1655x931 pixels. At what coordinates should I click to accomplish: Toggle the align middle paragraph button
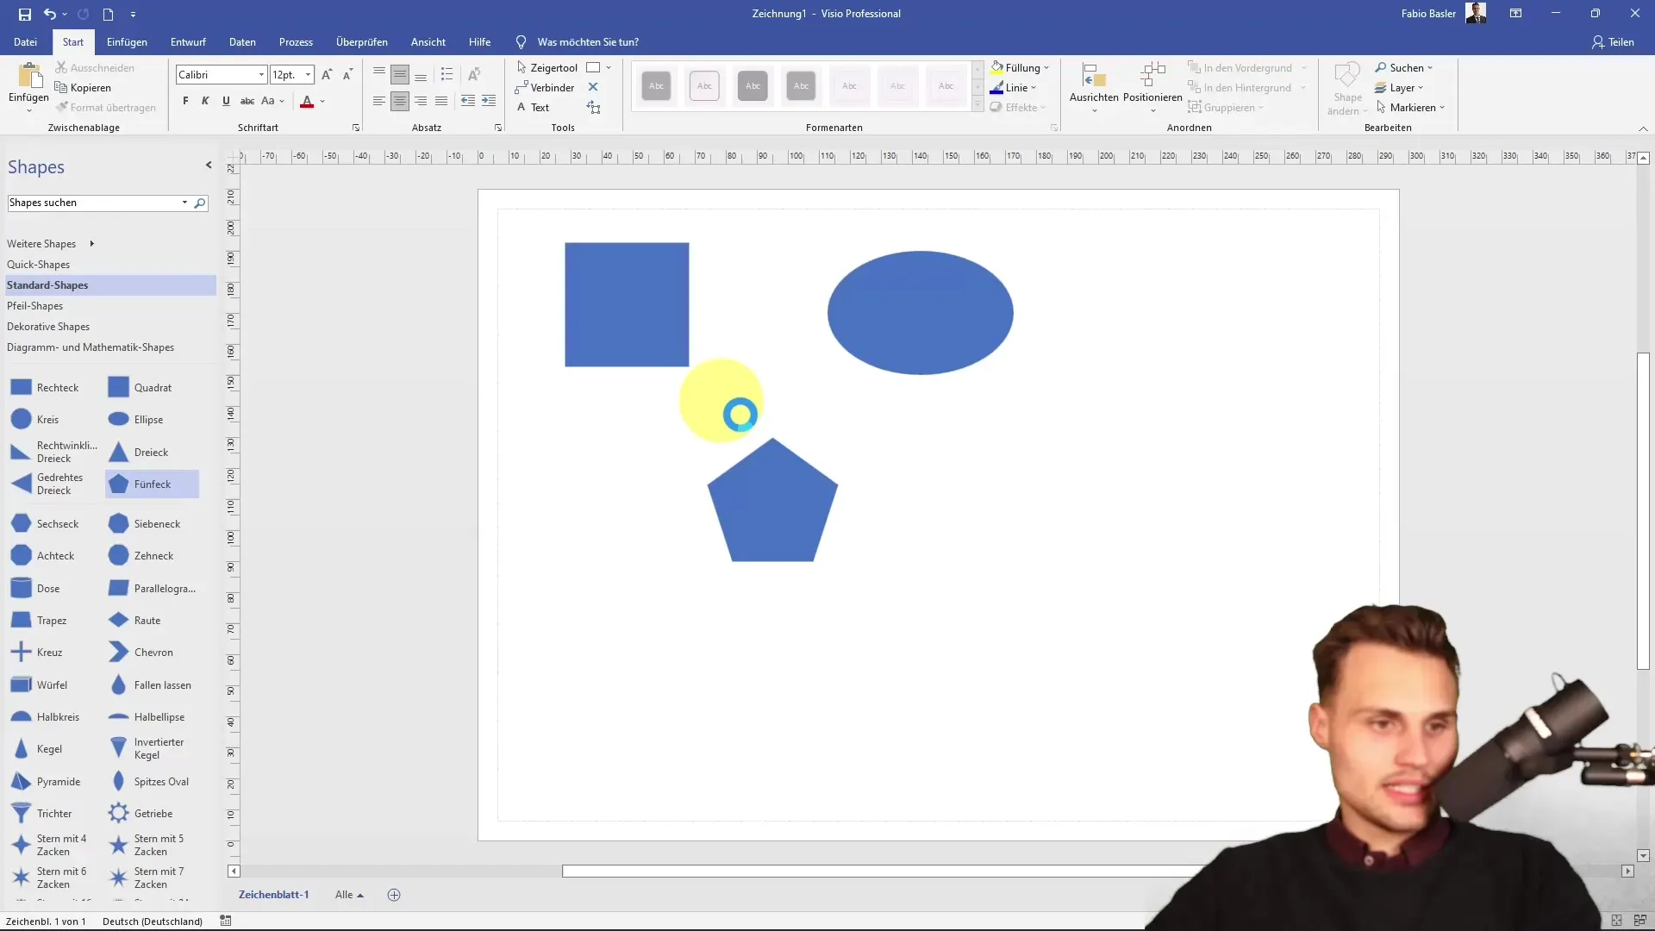click(x=400, y=75)
